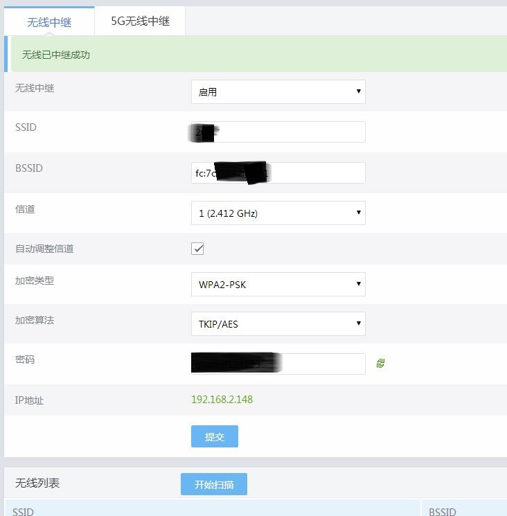Click the IP address 192.168.2.148
This screenshot has width=507, height=516.
[222, 400]
